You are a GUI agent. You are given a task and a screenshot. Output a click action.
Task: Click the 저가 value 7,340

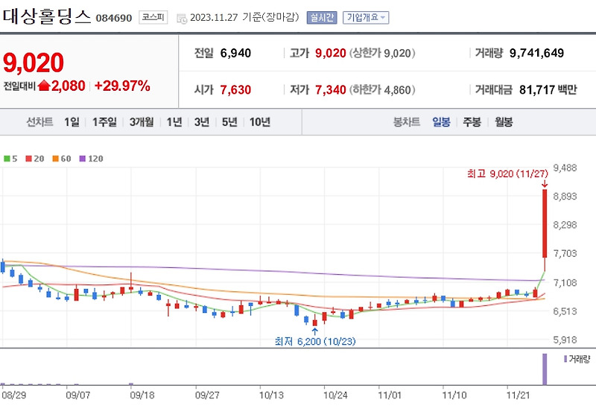pyautogui.click(x=331, y=90)
